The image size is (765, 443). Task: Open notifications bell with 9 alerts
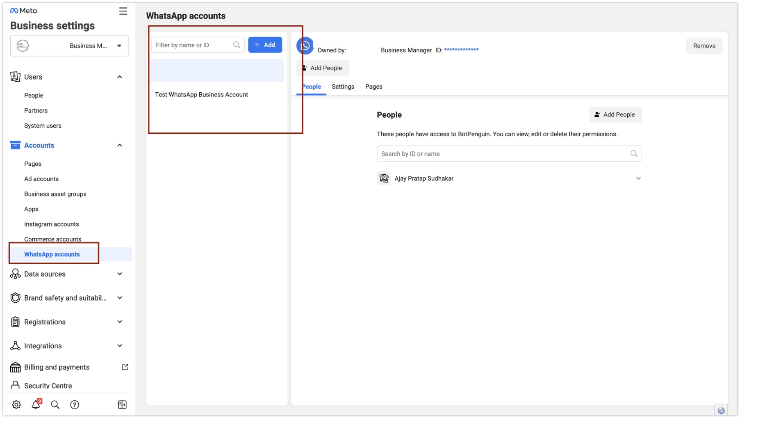(36, 404)
